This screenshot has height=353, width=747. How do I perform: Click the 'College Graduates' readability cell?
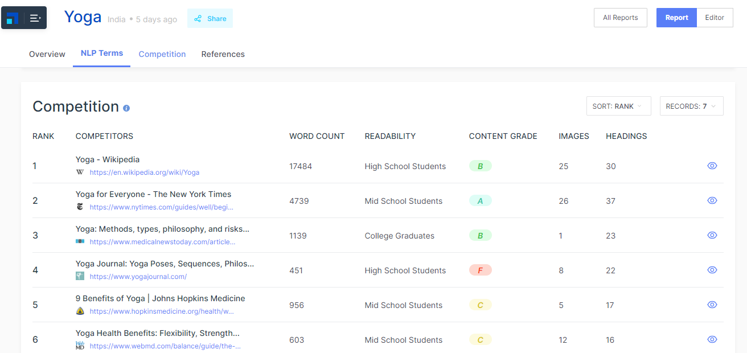pos(400,236)
